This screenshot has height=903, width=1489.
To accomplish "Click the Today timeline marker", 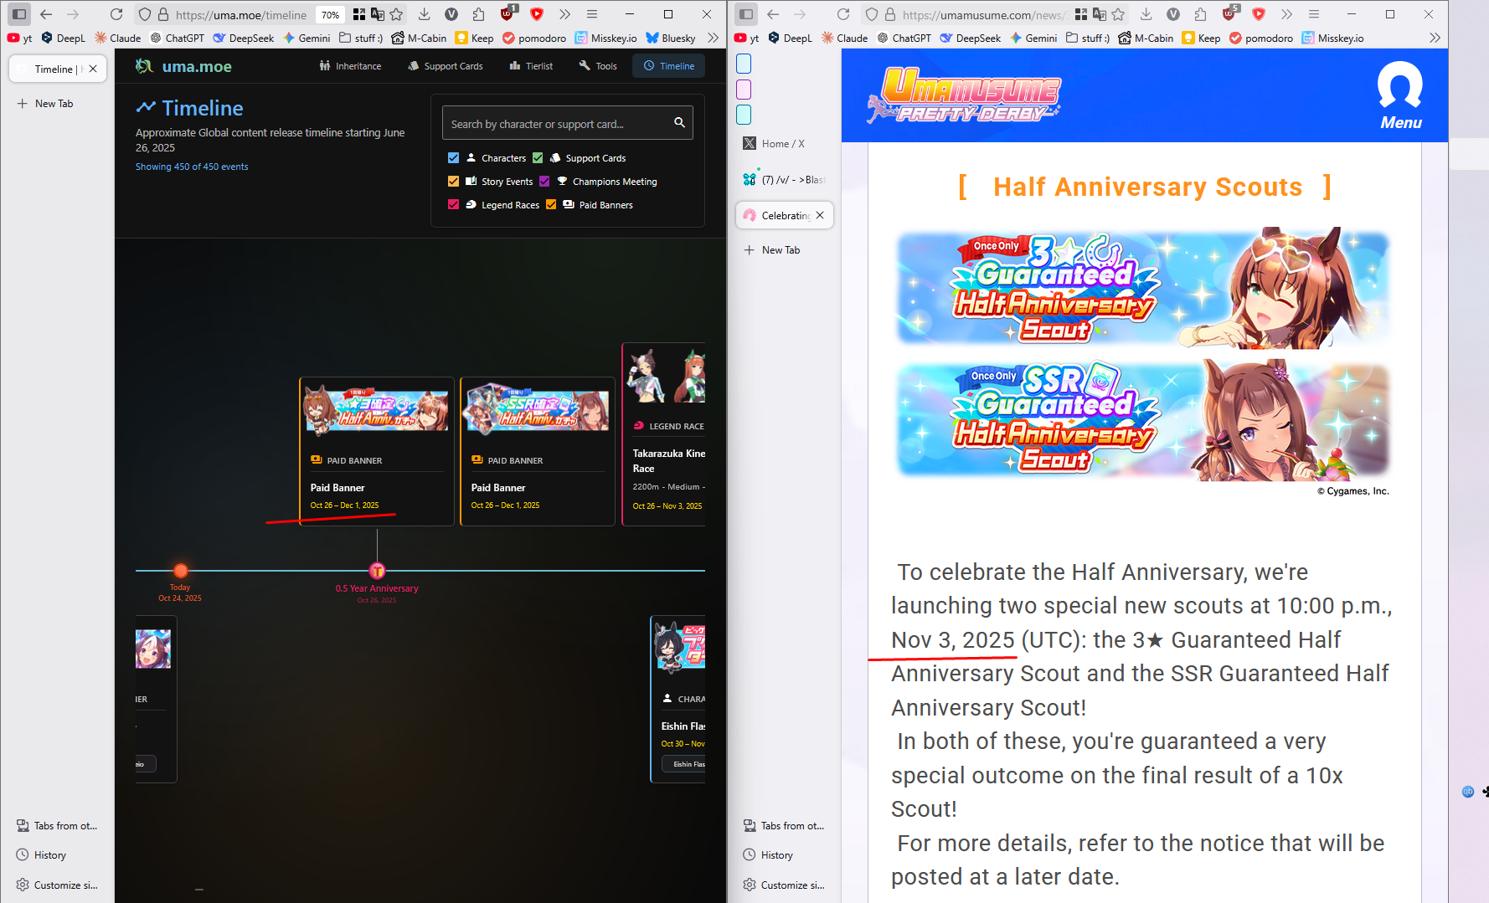I will click(x=180, y=572).
